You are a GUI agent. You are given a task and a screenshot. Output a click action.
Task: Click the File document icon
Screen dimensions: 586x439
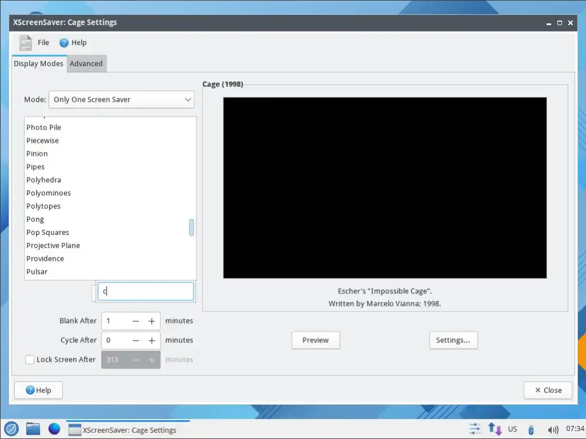[x=26, y=42]
